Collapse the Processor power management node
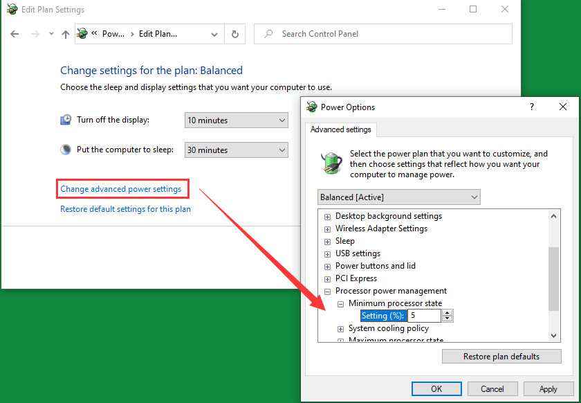The width and height of the screenshot is (581, 403). pyautogui.click(x=328, y=292)
